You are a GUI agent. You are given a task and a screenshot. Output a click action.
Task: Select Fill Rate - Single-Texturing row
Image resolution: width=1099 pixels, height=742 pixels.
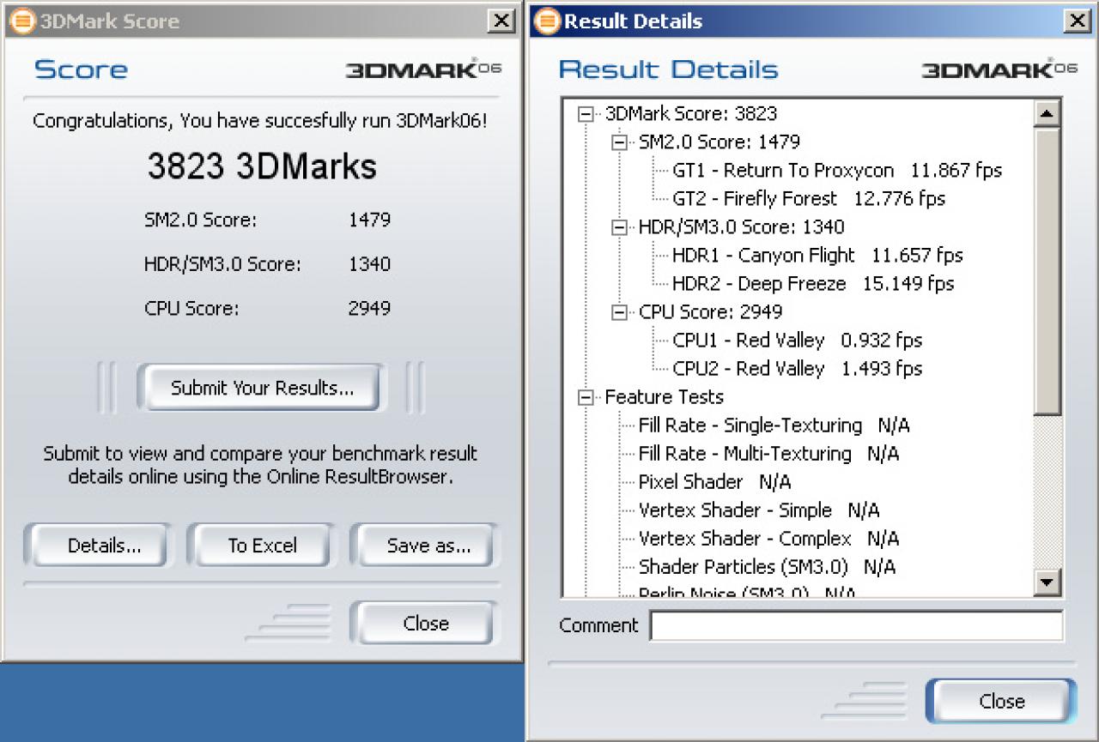pyautogui.click(x=774, y=425)
